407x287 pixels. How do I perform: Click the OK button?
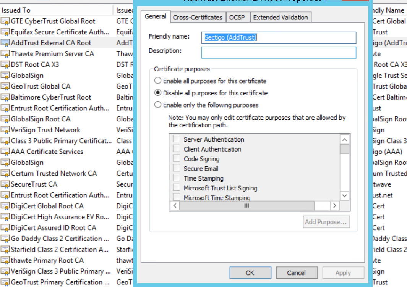(250, 273)
